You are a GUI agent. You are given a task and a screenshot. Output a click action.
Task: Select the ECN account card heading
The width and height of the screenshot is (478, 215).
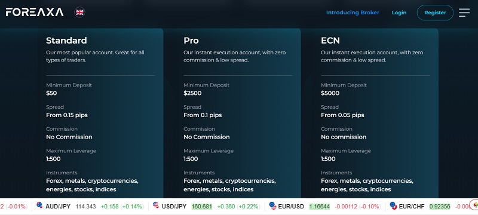(x=330, y=41)
